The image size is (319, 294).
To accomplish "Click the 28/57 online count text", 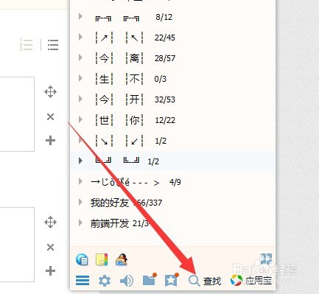I will pyautogui.click(x=165, y=58).
